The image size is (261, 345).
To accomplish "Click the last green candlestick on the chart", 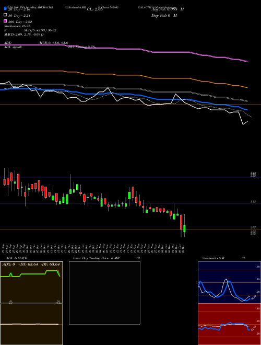I will click(x=185, y=228).
